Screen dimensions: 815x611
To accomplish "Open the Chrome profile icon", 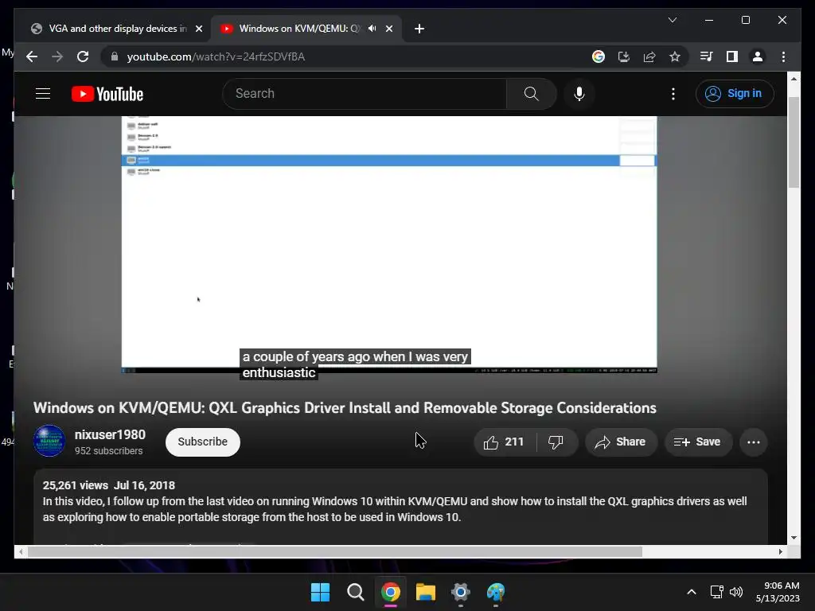I will (758, 56).
